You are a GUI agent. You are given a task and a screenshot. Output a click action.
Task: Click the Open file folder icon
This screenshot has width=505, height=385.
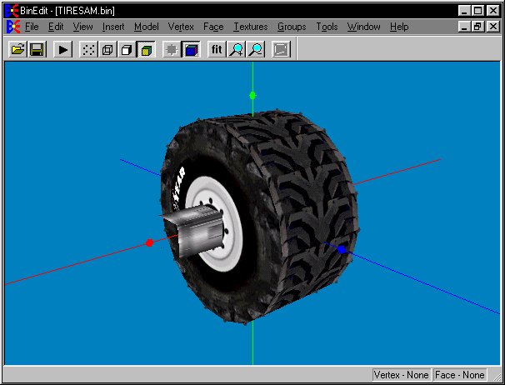tap(17, 50)
